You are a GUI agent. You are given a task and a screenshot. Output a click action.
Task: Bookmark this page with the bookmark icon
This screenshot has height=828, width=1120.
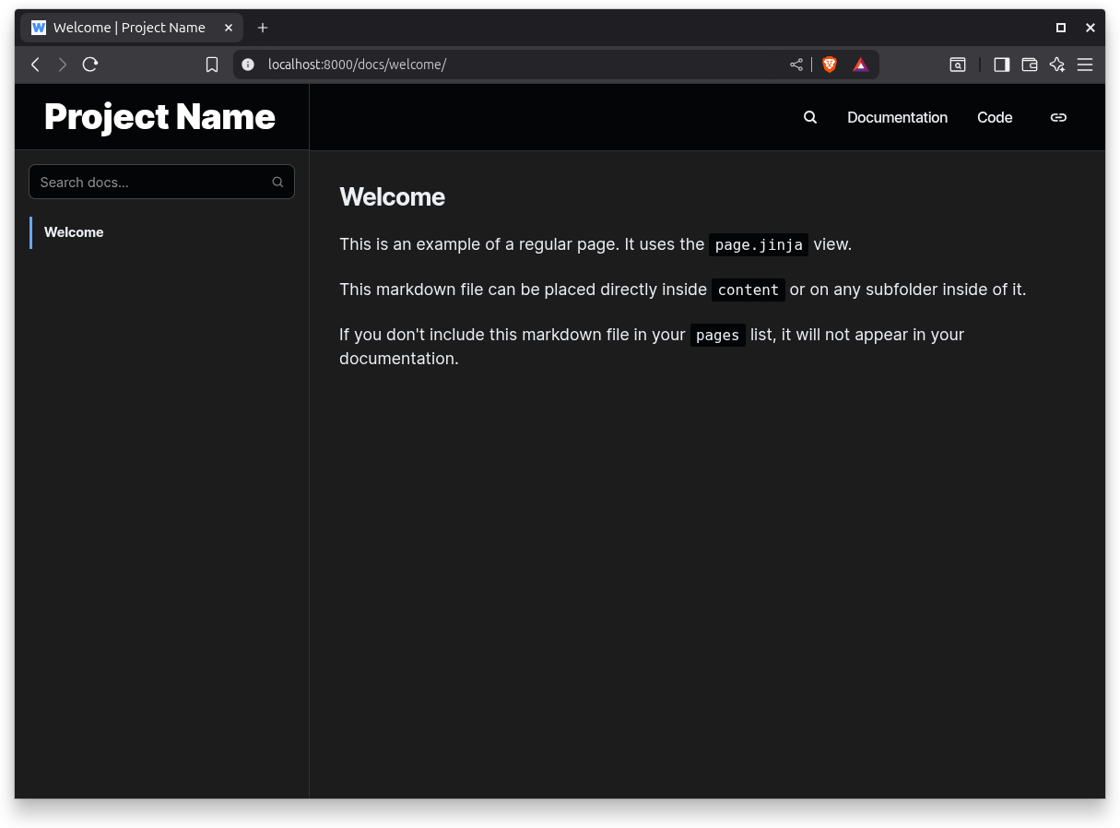click(x=212, y=65)
